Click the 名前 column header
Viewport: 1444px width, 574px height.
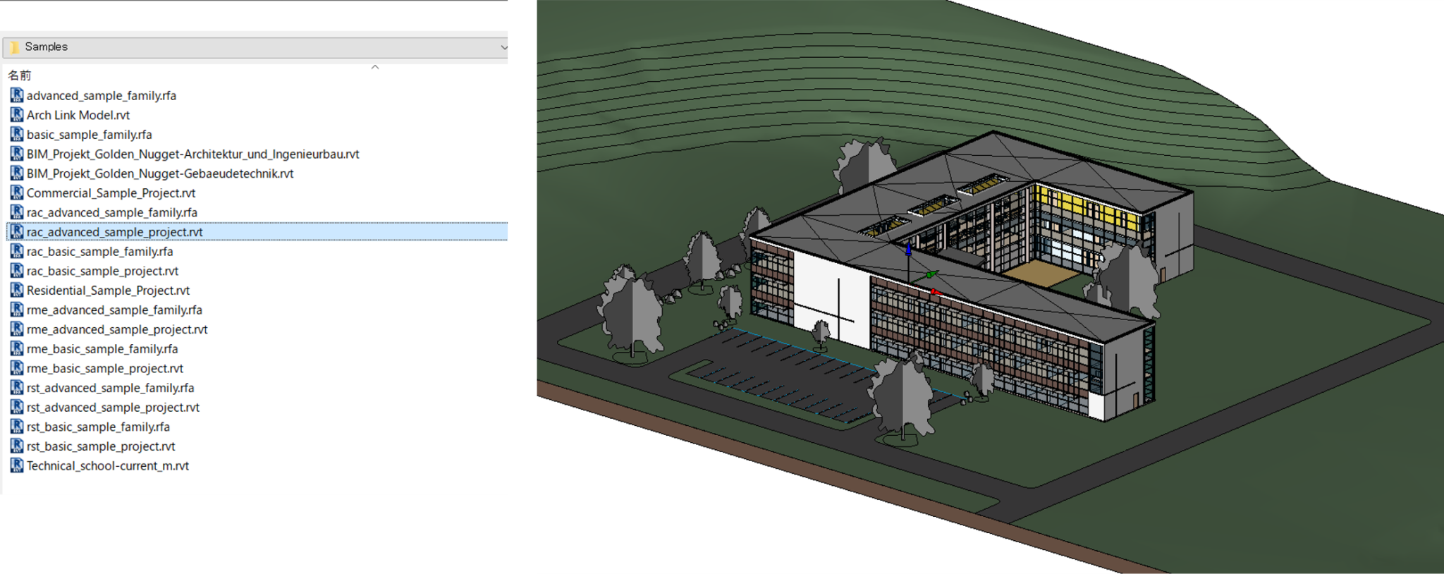(20, 75)
